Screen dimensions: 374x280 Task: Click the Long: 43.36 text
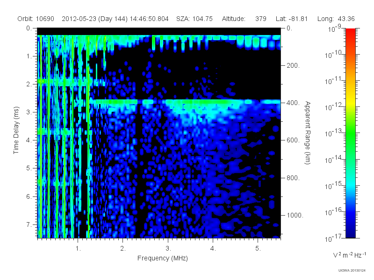tap(336, 19)
